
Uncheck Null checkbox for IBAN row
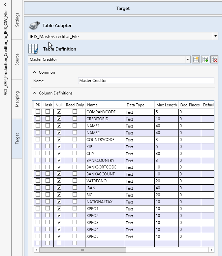pos(59,188)
